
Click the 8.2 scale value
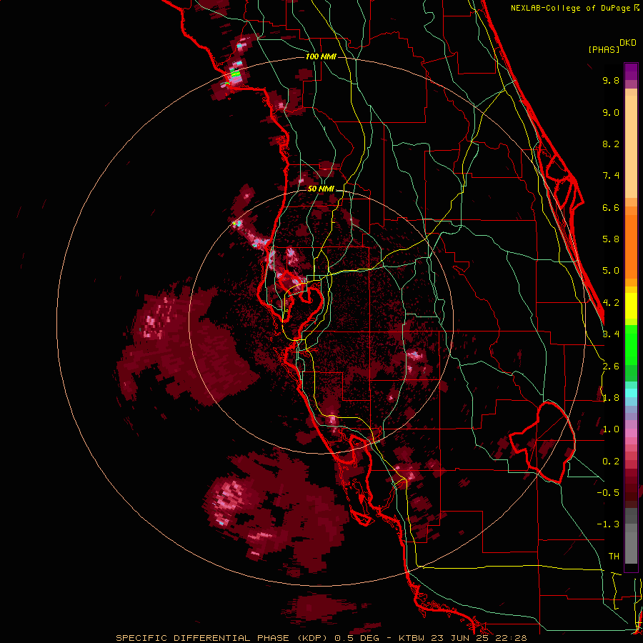(x=611, y=144)
